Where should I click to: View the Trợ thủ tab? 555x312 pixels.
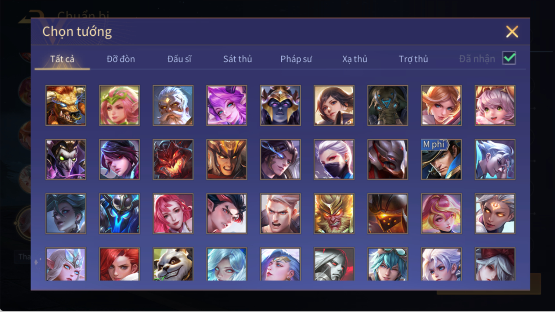(413, 59)
